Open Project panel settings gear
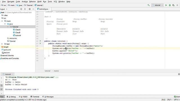 (x=30, y=9)
